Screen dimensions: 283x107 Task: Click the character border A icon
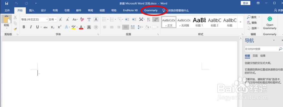coord(96,19)
